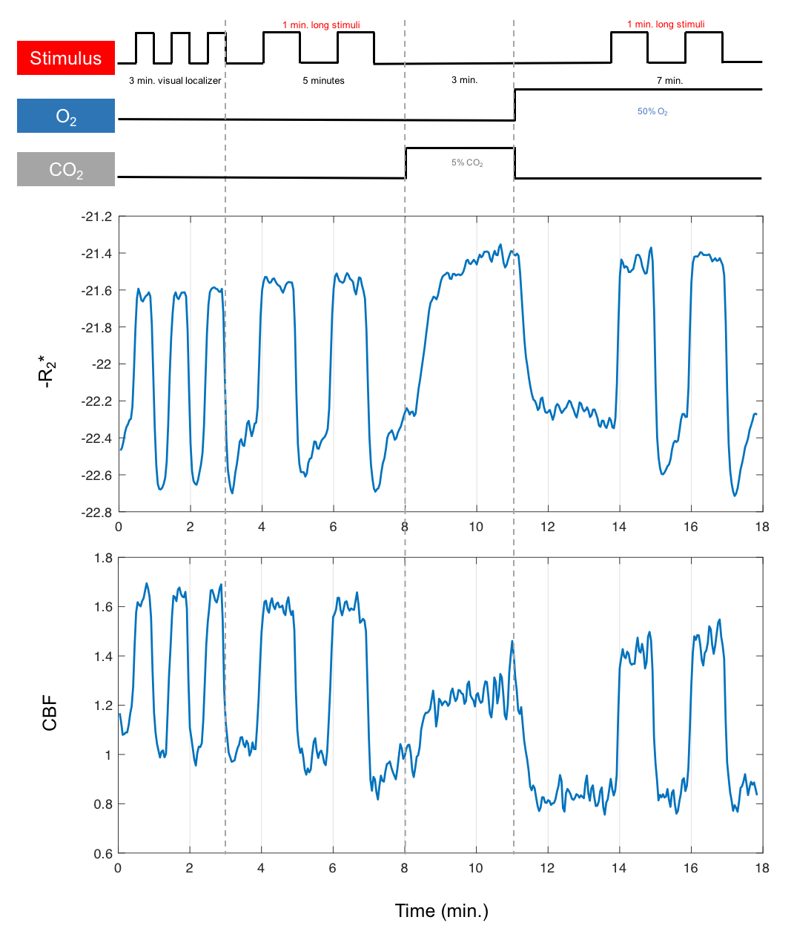The width and height of the screenshot is (794, 940).
Task: Click the '5 minutes' duration text
Action: (323, 81)
